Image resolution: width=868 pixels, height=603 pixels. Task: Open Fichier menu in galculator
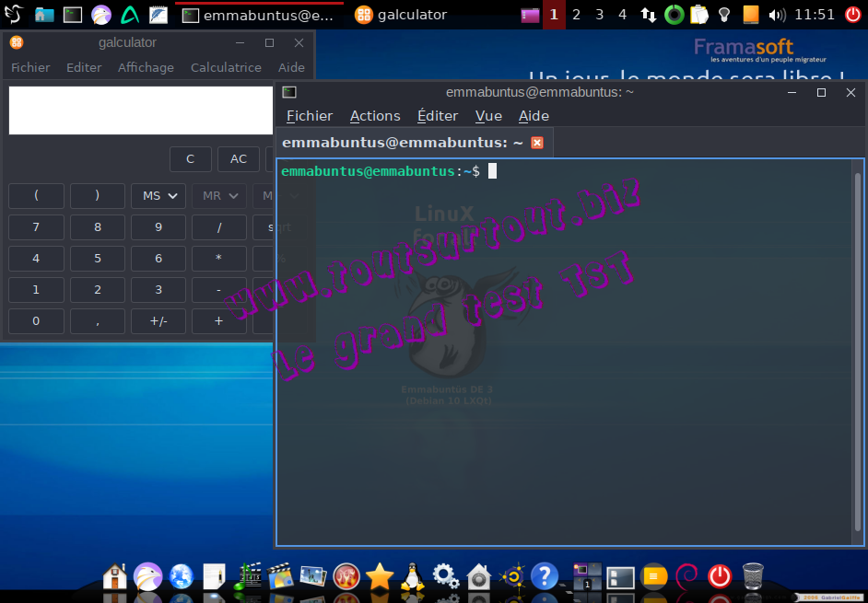[30, 67]
